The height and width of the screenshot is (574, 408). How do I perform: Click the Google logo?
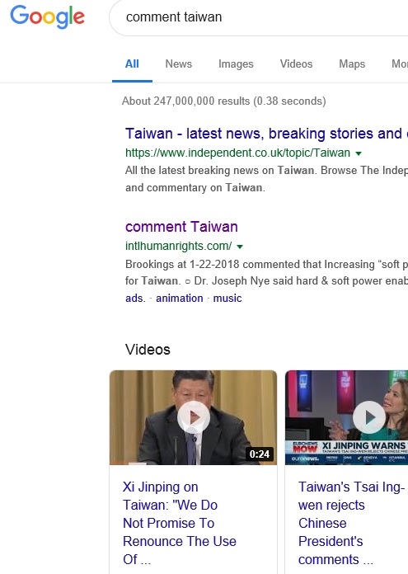[47, 16]
